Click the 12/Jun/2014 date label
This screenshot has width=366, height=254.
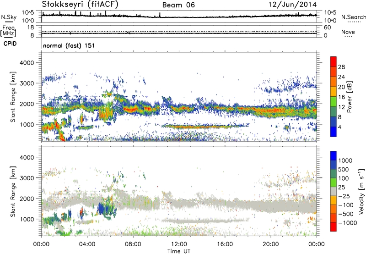292,5
